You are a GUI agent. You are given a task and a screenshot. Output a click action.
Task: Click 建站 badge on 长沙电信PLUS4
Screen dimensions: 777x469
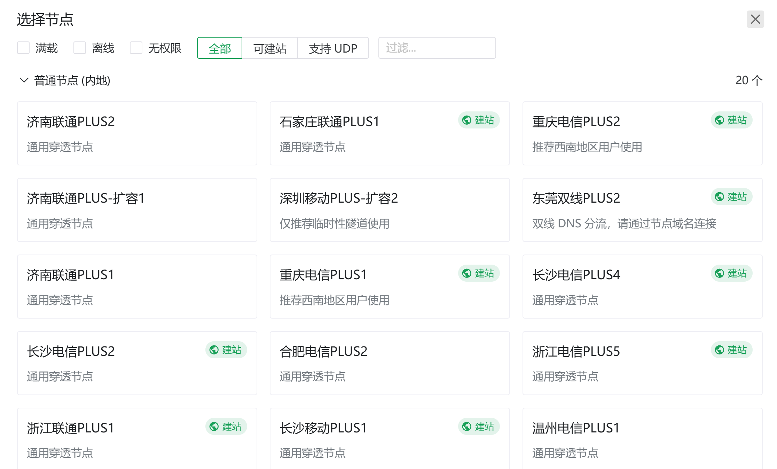pos(731,274)
